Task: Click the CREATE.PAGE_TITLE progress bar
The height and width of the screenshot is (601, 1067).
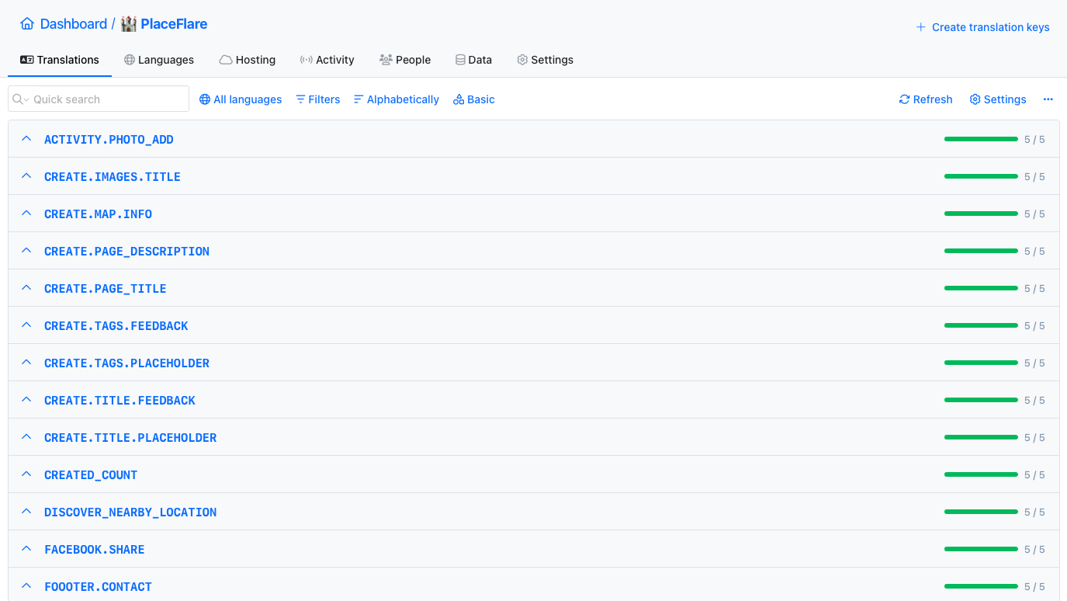Action: tap(981, 288)
